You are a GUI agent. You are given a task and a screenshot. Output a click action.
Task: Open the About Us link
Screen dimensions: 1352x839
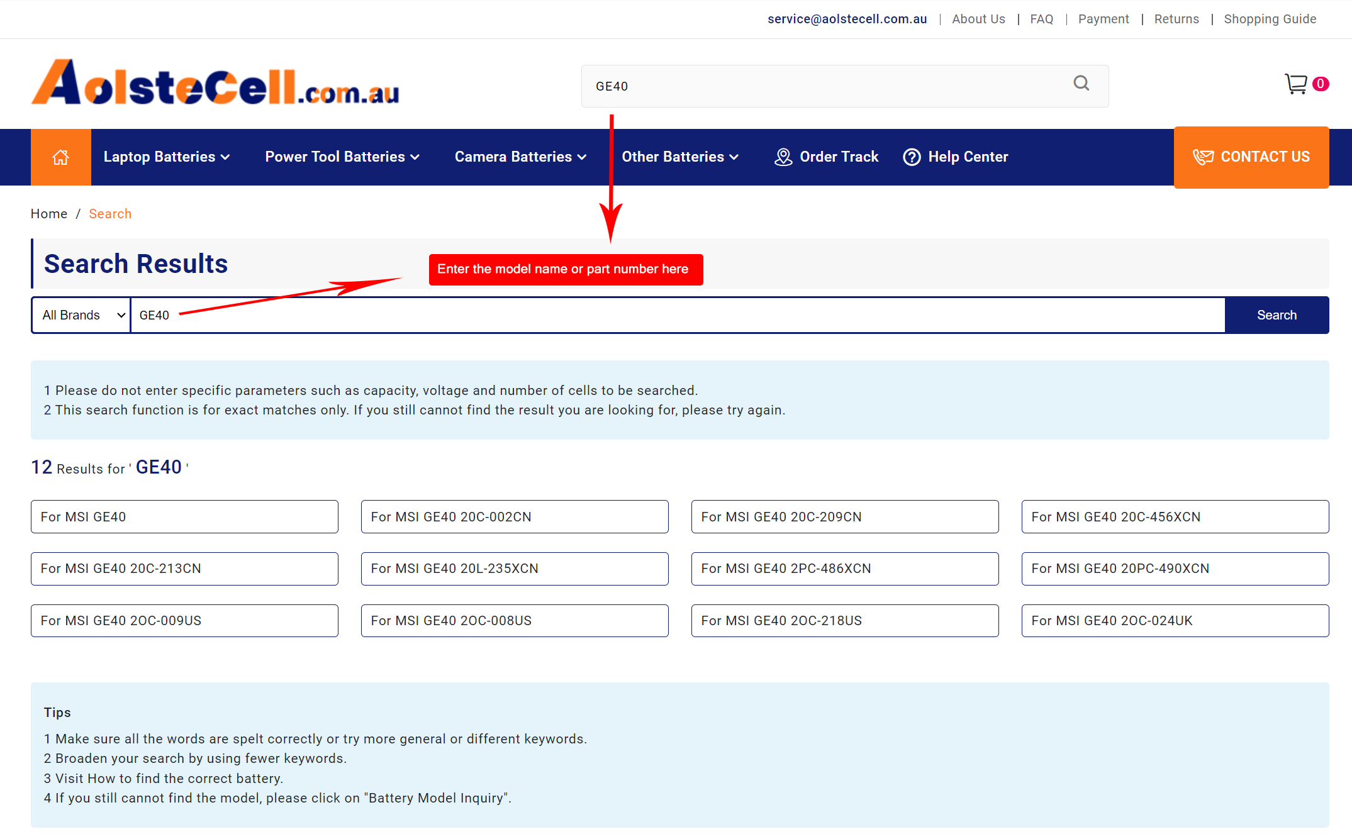tap(978, 19)
